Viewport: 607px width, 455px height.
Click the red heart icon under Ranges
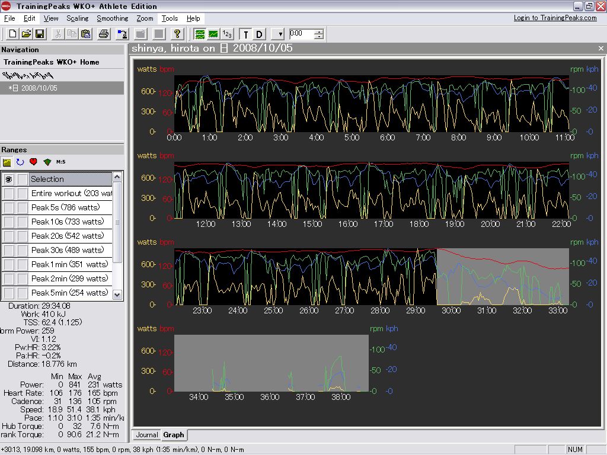click(x=33, y=162)
